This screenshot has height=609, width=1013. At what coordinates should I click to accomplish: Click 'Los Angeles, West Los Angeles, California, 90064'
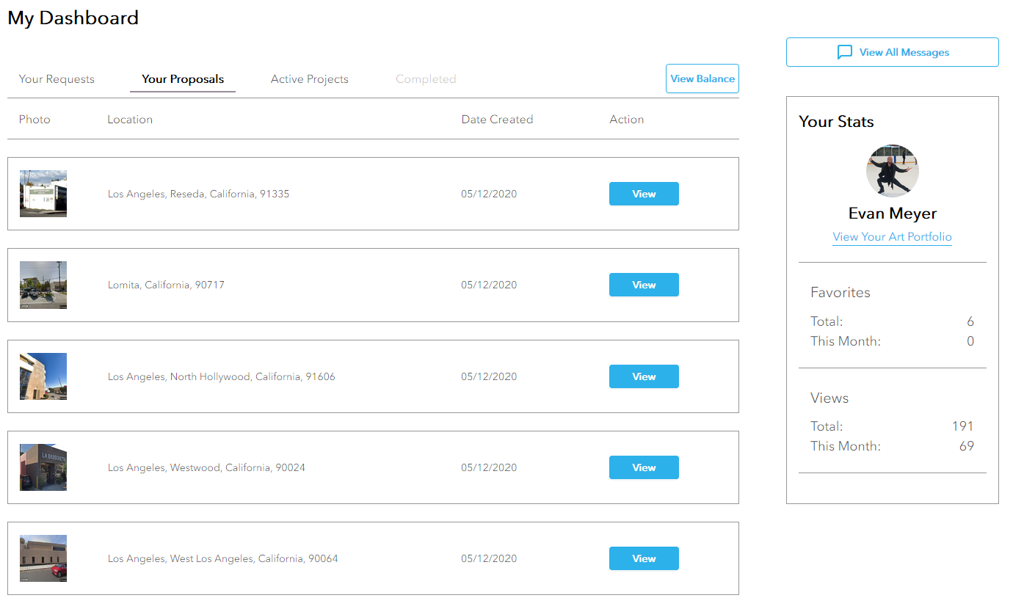click(x=223, y=559)
